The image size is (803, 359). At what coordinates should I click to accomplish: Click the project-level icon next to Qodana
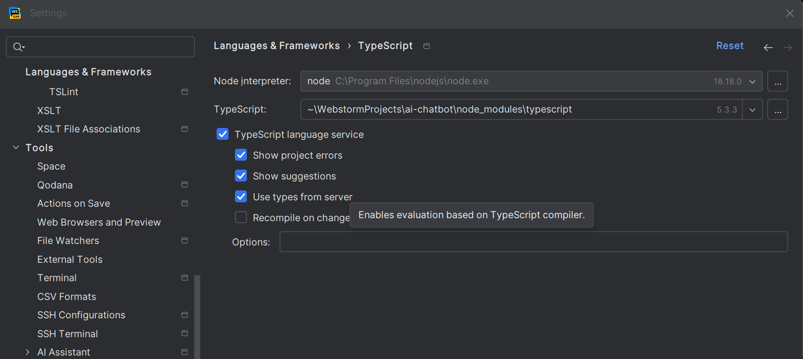184,185
